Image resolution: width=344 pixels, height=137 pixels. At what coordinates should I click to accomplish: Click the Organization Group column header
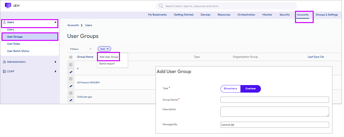pos(245,57)
